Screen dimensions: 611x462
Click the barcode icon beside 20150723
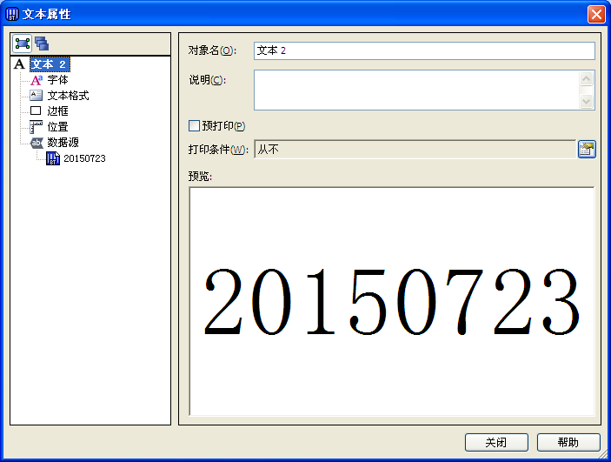coord(53,158)
